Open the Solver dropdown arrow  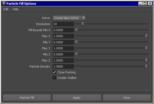(83, 18)
